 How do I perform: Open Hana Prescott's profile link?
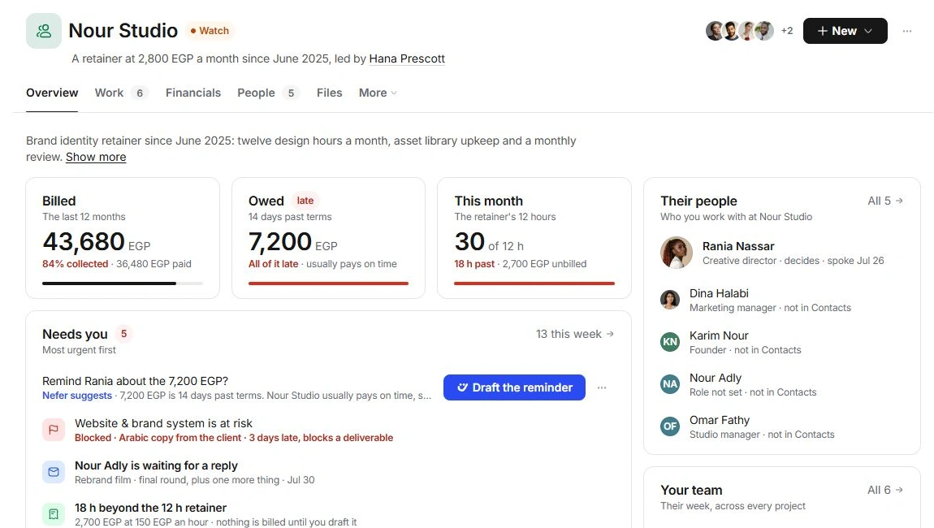(x=407, y=58)
